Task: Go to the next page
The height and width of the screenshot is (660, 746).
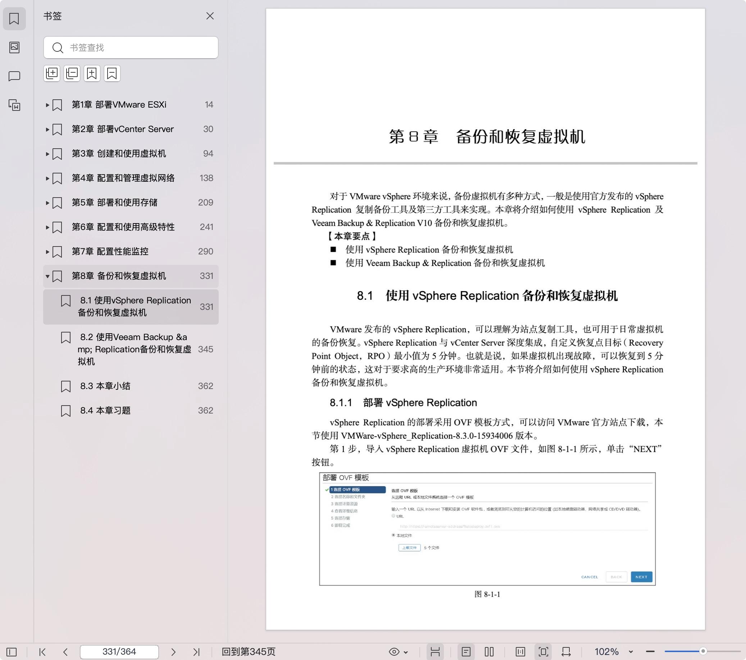Action: point(173,652)
